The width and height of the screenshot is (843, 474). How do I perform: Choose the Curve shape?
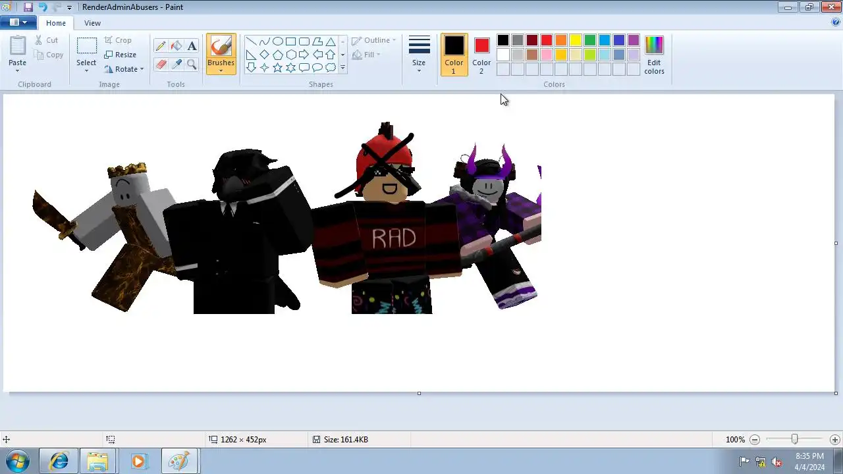pyautogui.click(x=265, y=41)
